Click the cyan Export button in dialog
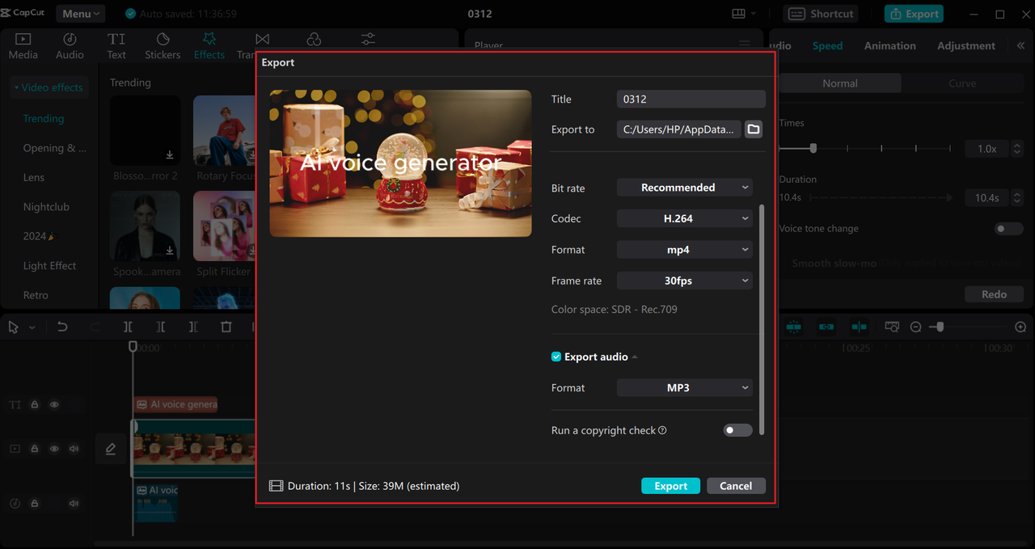The height and width of the screenshot is (549, 1035). 671,486
